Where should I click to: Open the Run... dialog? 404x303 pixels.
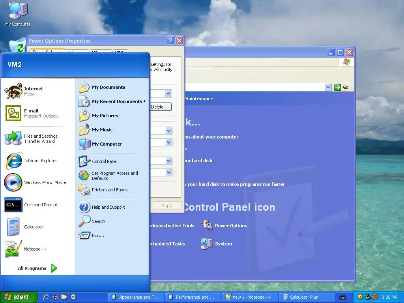tap(91, 236)
